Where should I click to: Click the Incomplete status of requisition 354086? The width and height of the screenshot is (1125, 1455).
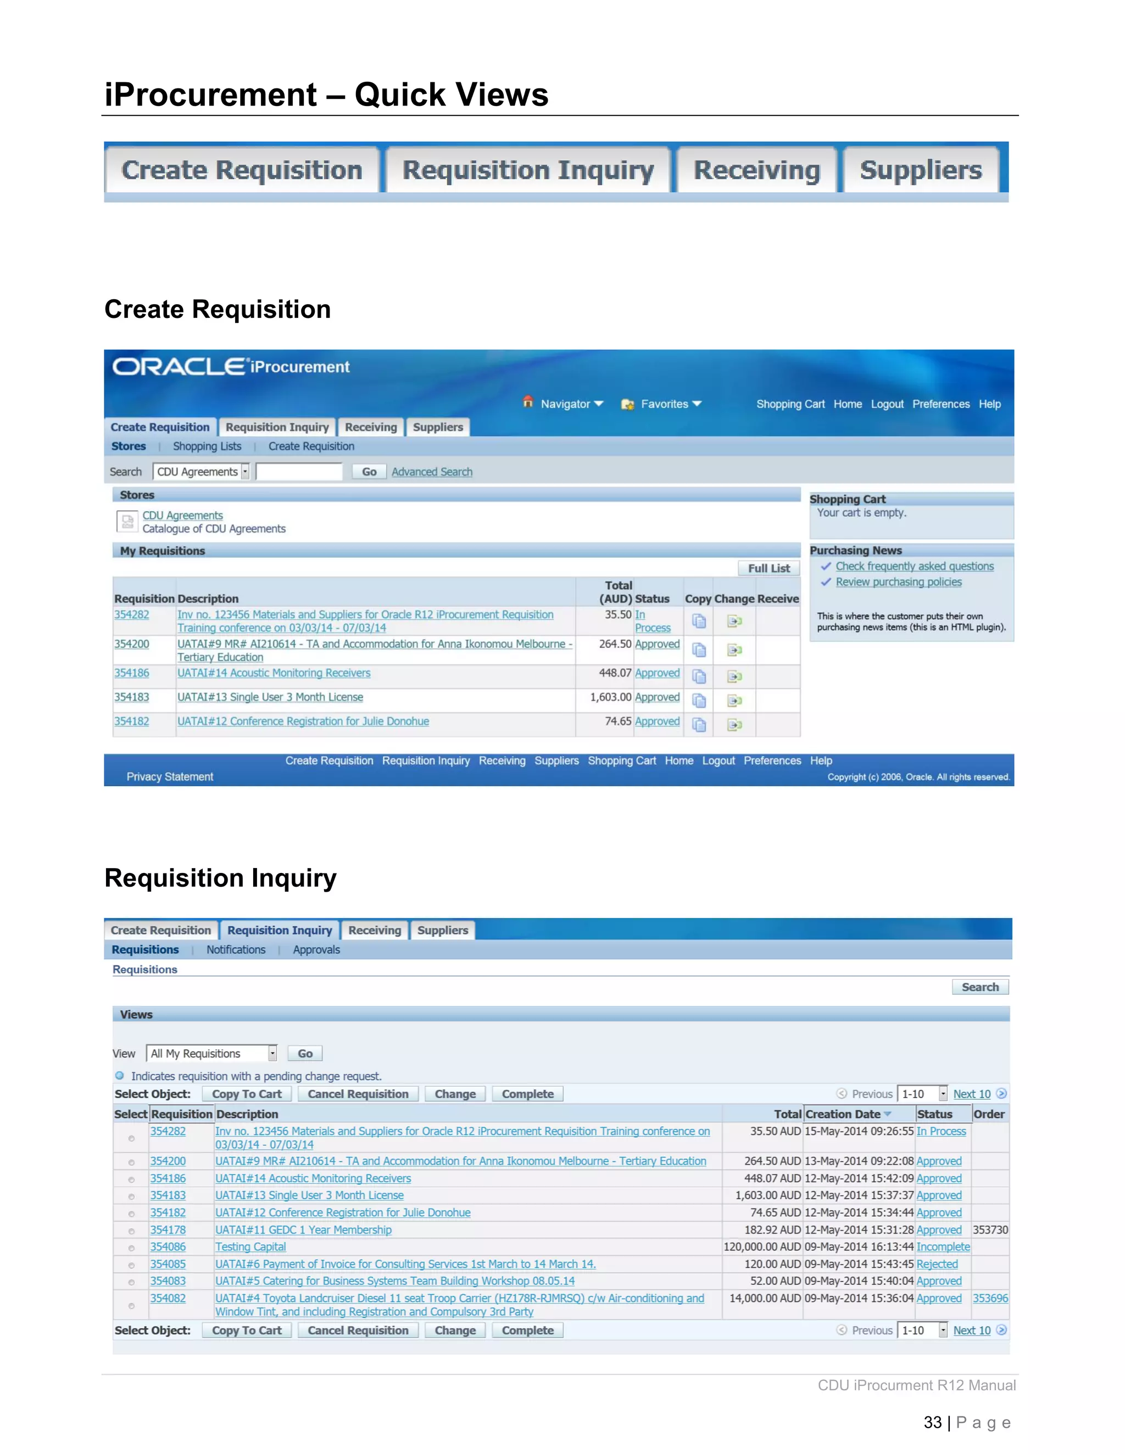[x=943, y=1246]
